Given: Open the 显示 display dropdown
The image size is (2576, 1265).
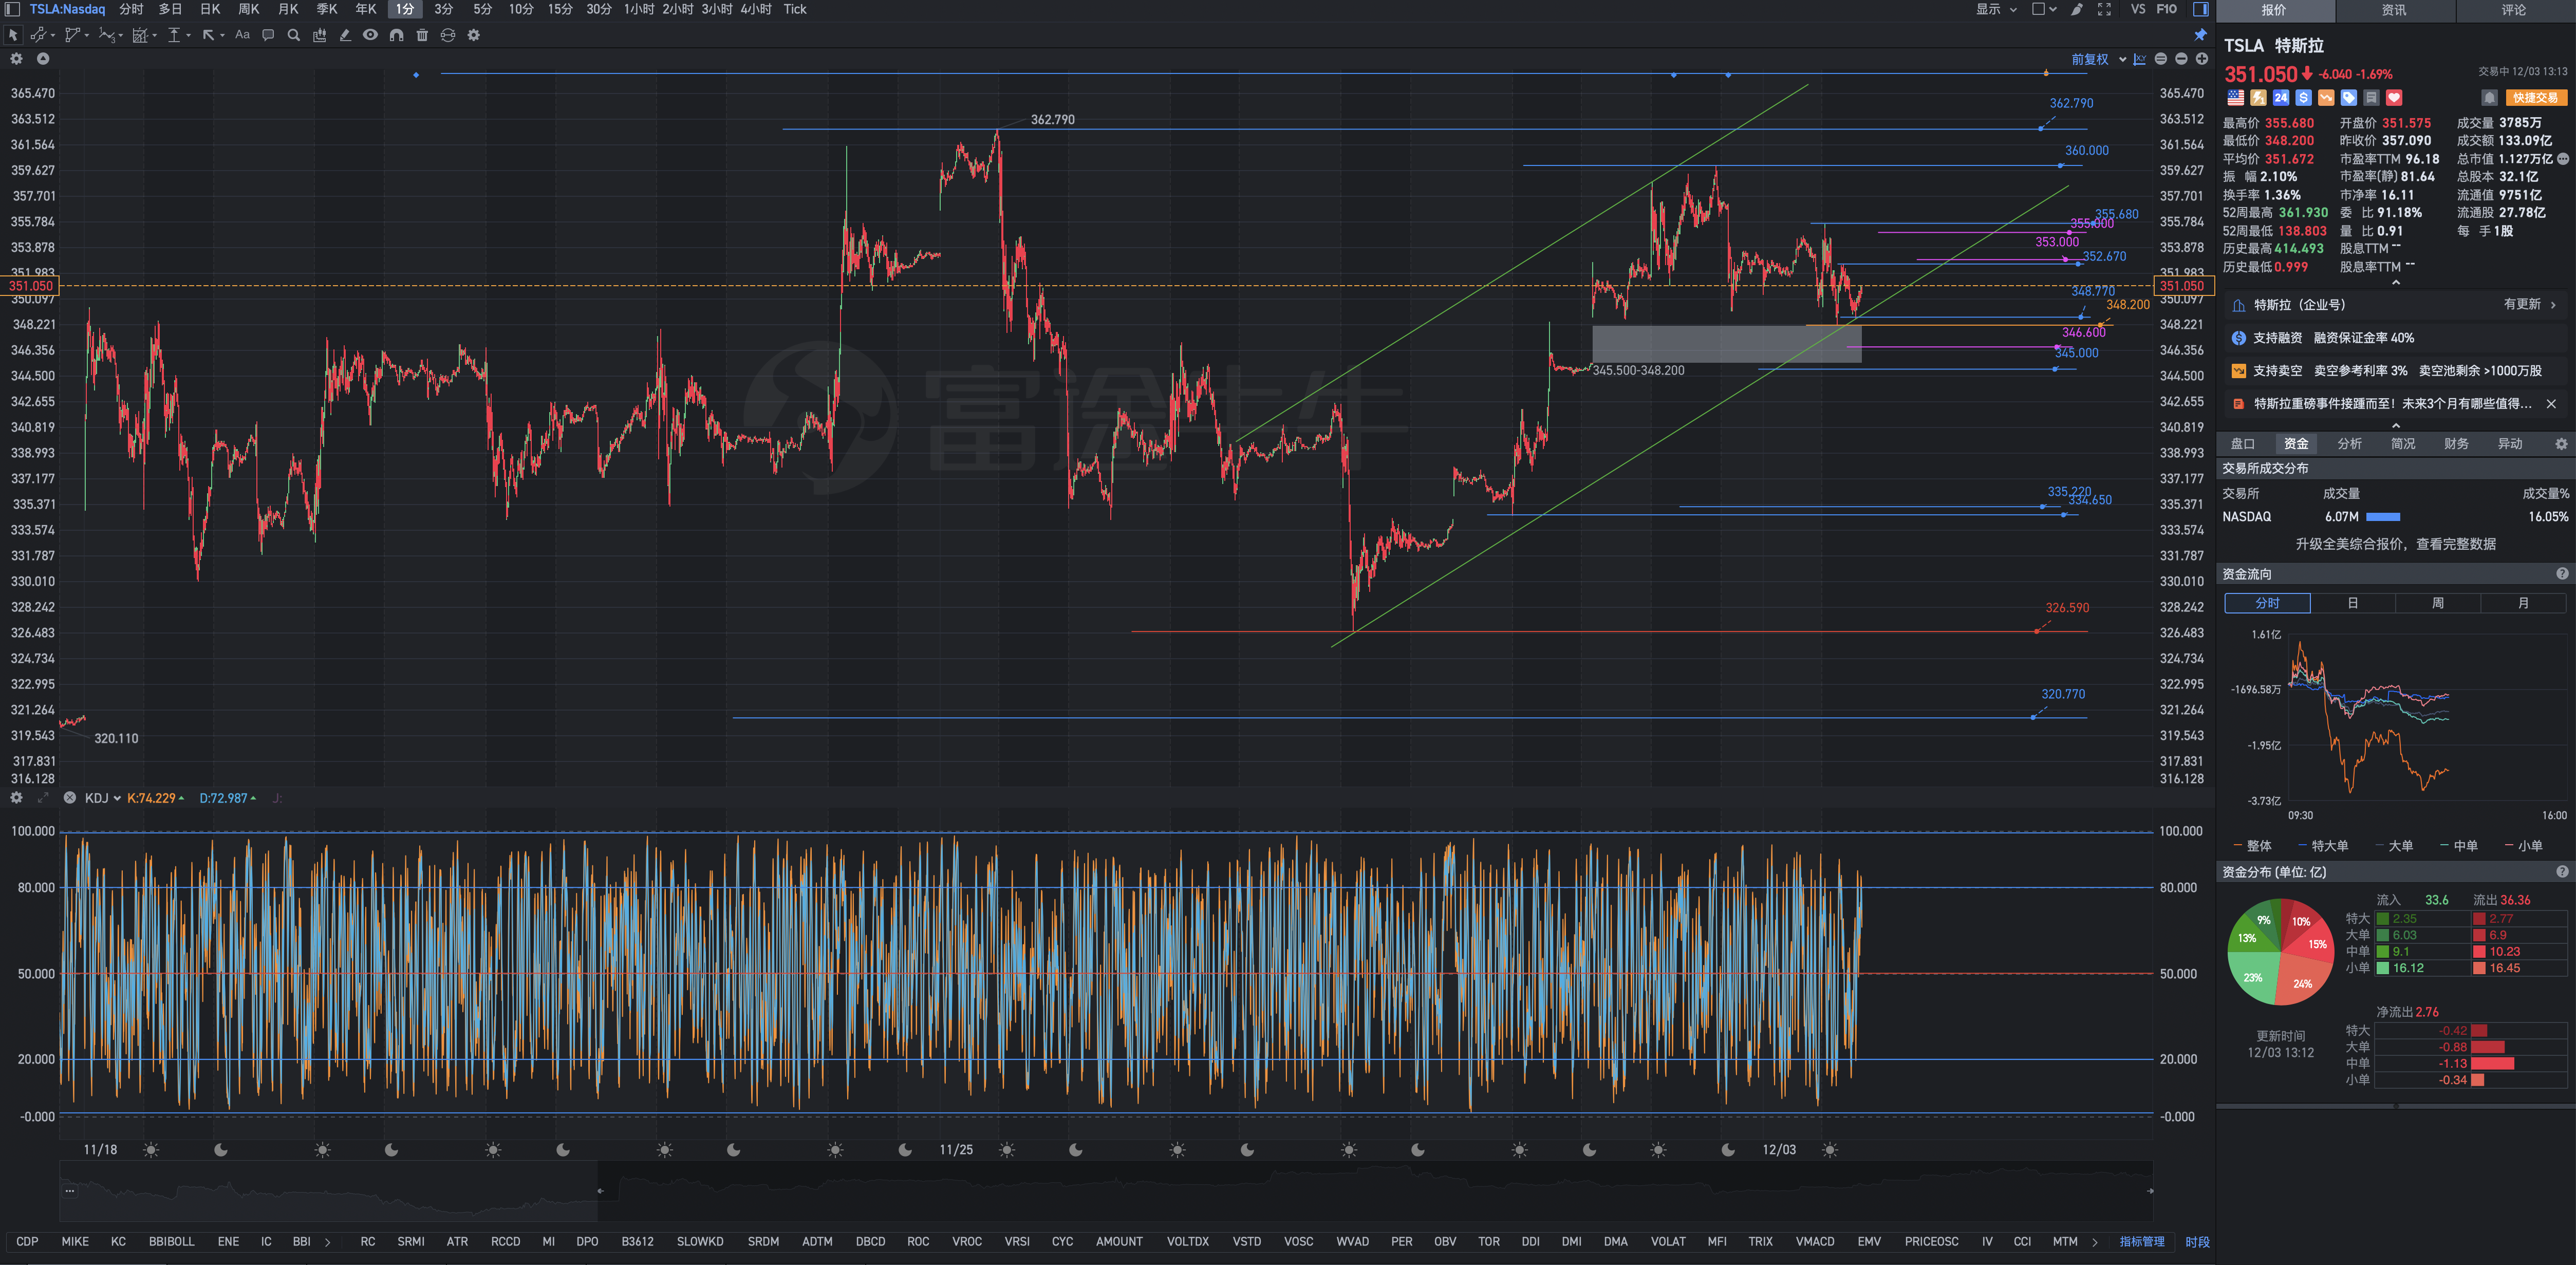Looking at the screenshot, I should tap(1996, 9).
